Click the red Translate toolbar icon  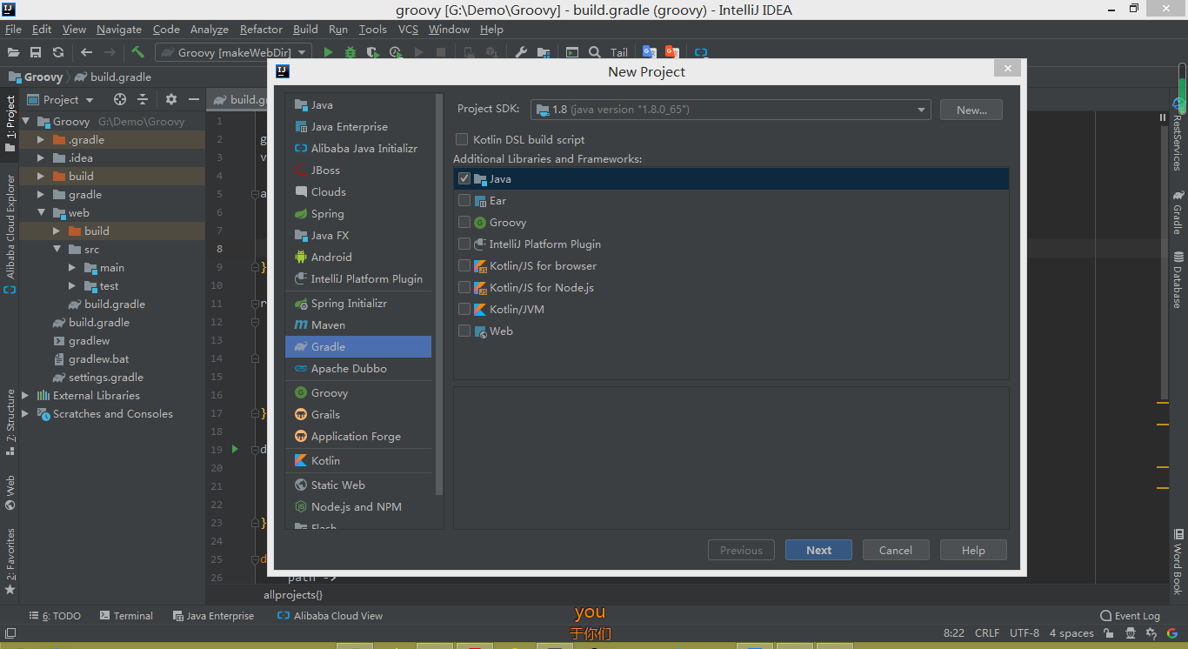click(671, 52)
